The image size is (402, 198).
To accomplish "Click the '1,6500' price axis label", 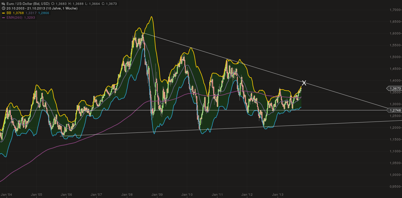I will click(395, 22).
